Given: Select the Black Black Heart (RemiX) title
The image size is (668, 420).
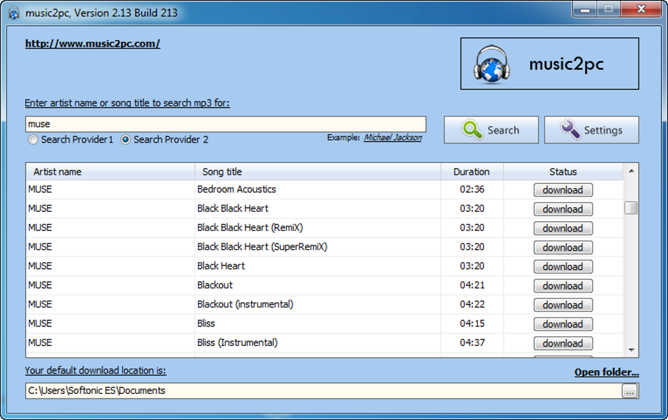Looking at the screenshot, I should coord(250,228).
